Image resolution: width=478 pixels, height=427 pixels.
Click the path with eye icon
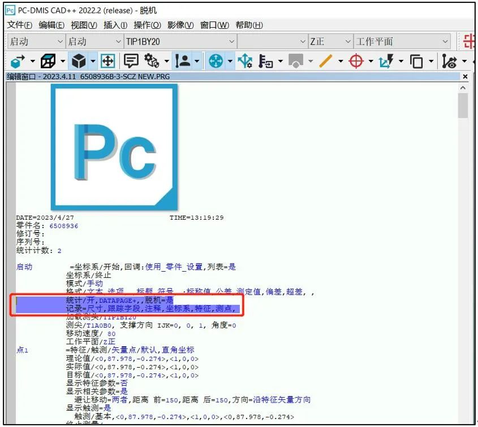tap(449, 61)
